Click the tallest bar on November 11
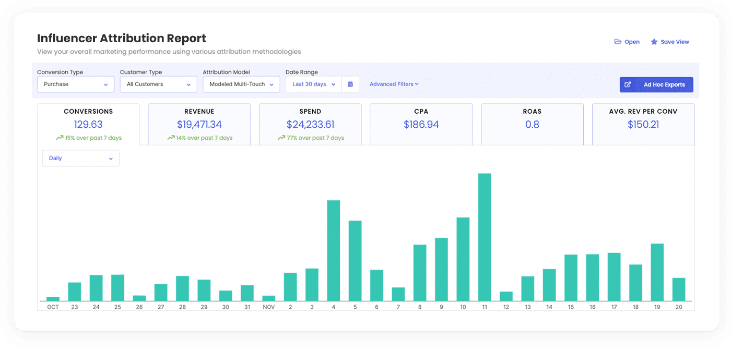 point(484,235)
